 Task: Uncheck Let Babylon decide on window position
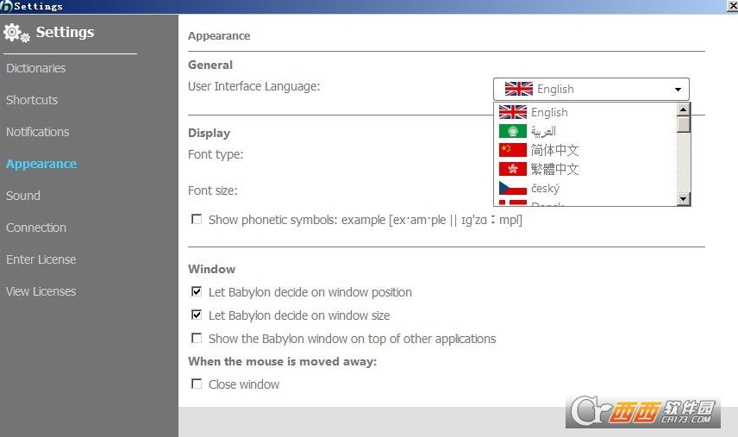197,291
